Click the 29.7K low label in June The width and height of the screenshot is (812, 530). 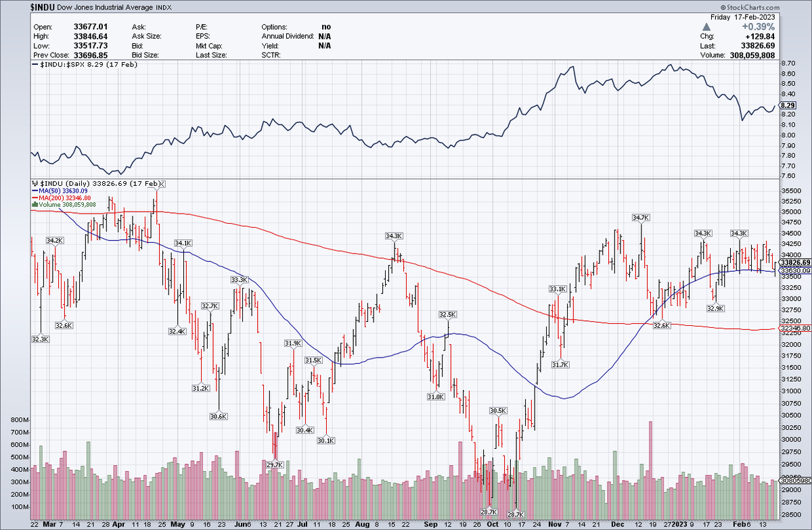(x=275, y=464)
